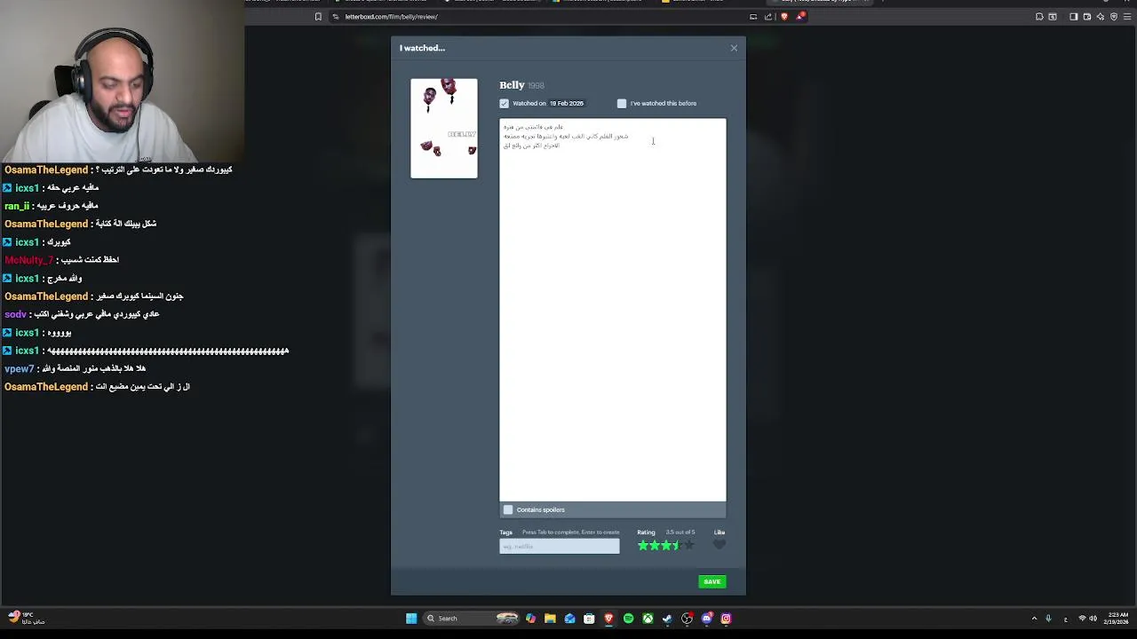The width and height of the screenshot is (1137, 639).
Task: Switch to Brave browser in taskbar
Action: tap(608, 619)
